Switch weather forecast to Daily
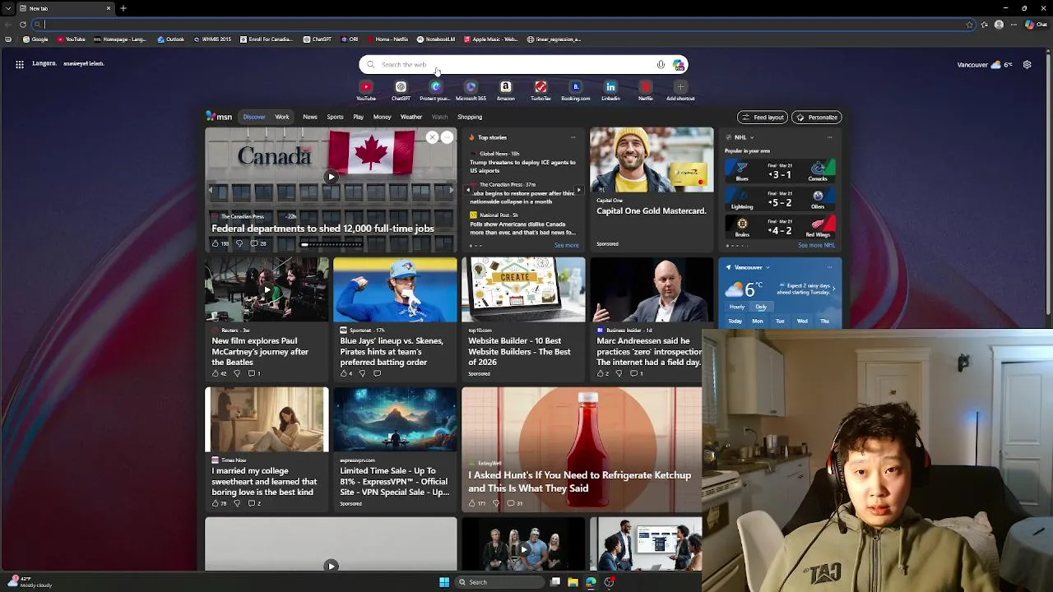Screen dimensions: 1053x592 [x=761, y=307]
